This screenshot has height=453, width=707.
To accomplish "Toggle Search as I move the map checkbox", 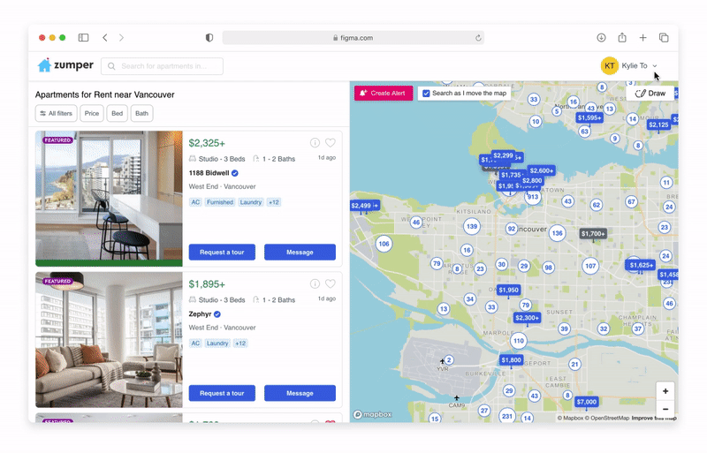I will (426, 94).
